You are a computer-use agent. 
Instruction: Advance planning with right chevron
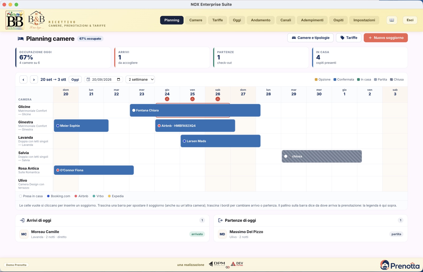pos(34,79)
